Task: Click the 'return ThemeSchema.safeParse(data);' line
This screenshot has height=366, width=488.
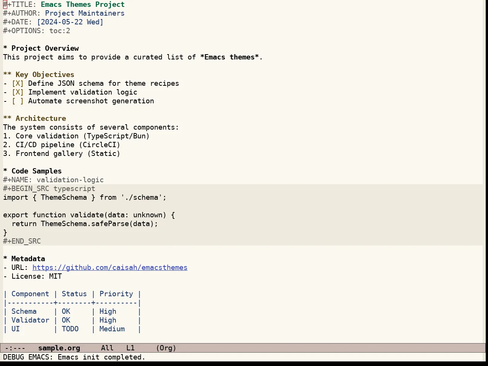Action: point(85,224)
